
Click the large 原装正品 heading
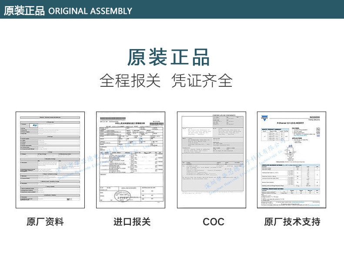pyautogui.click(x=168, y=57)
